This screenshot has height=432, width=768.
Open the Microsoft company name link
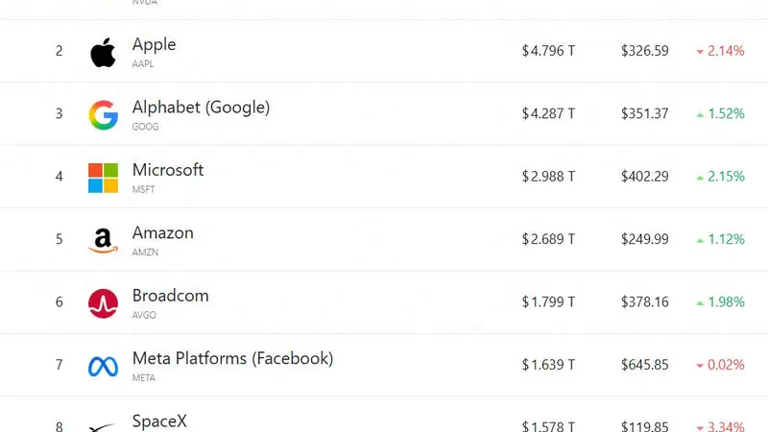click(x=167, y=170)
